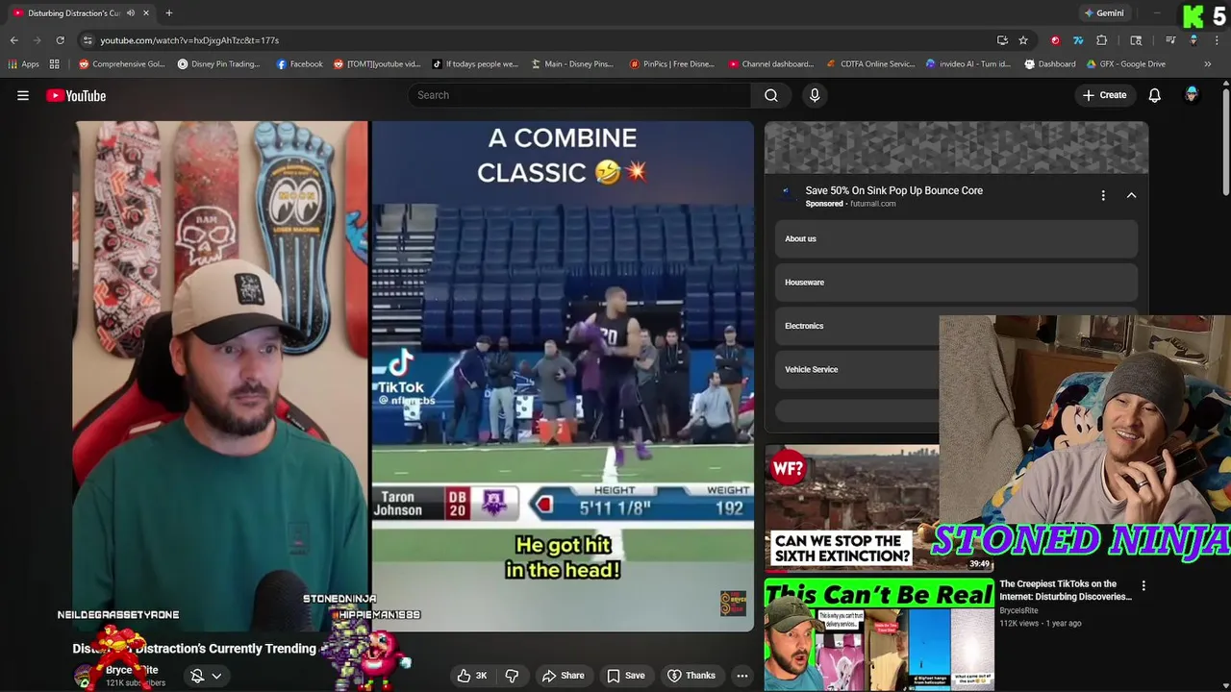Open the Comprehensive Gol... bookmark
The width and height of the screenshot is (1231, 692).
[122, 64]
